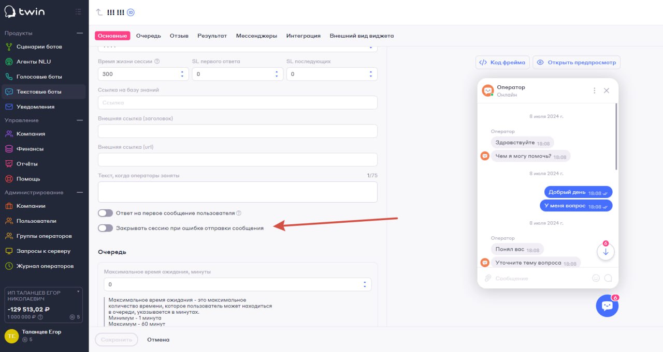Viewport: 663px width, 352px height.
Task: Adjust the SL первого ответа stepper arrows
Action: (x=277, y=74)
